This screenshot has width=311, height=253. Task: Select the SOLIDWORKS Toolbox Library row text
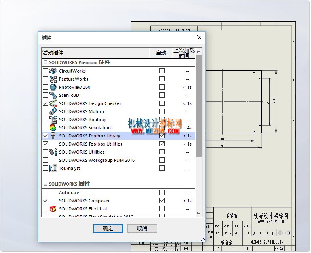[90, 136]
